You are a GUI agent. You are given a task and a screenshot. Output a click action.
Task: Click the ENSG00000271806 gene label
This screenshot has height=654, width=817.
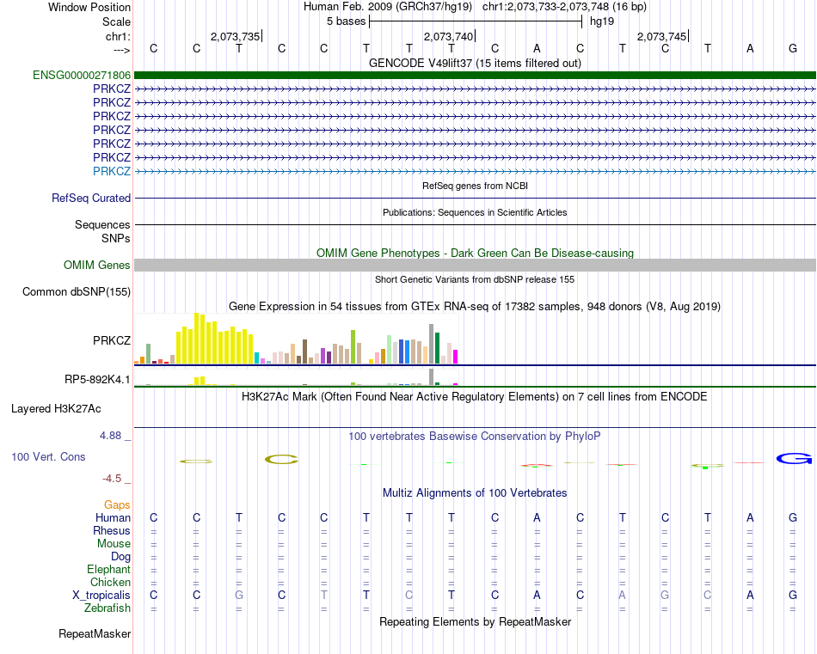[82, 75]
